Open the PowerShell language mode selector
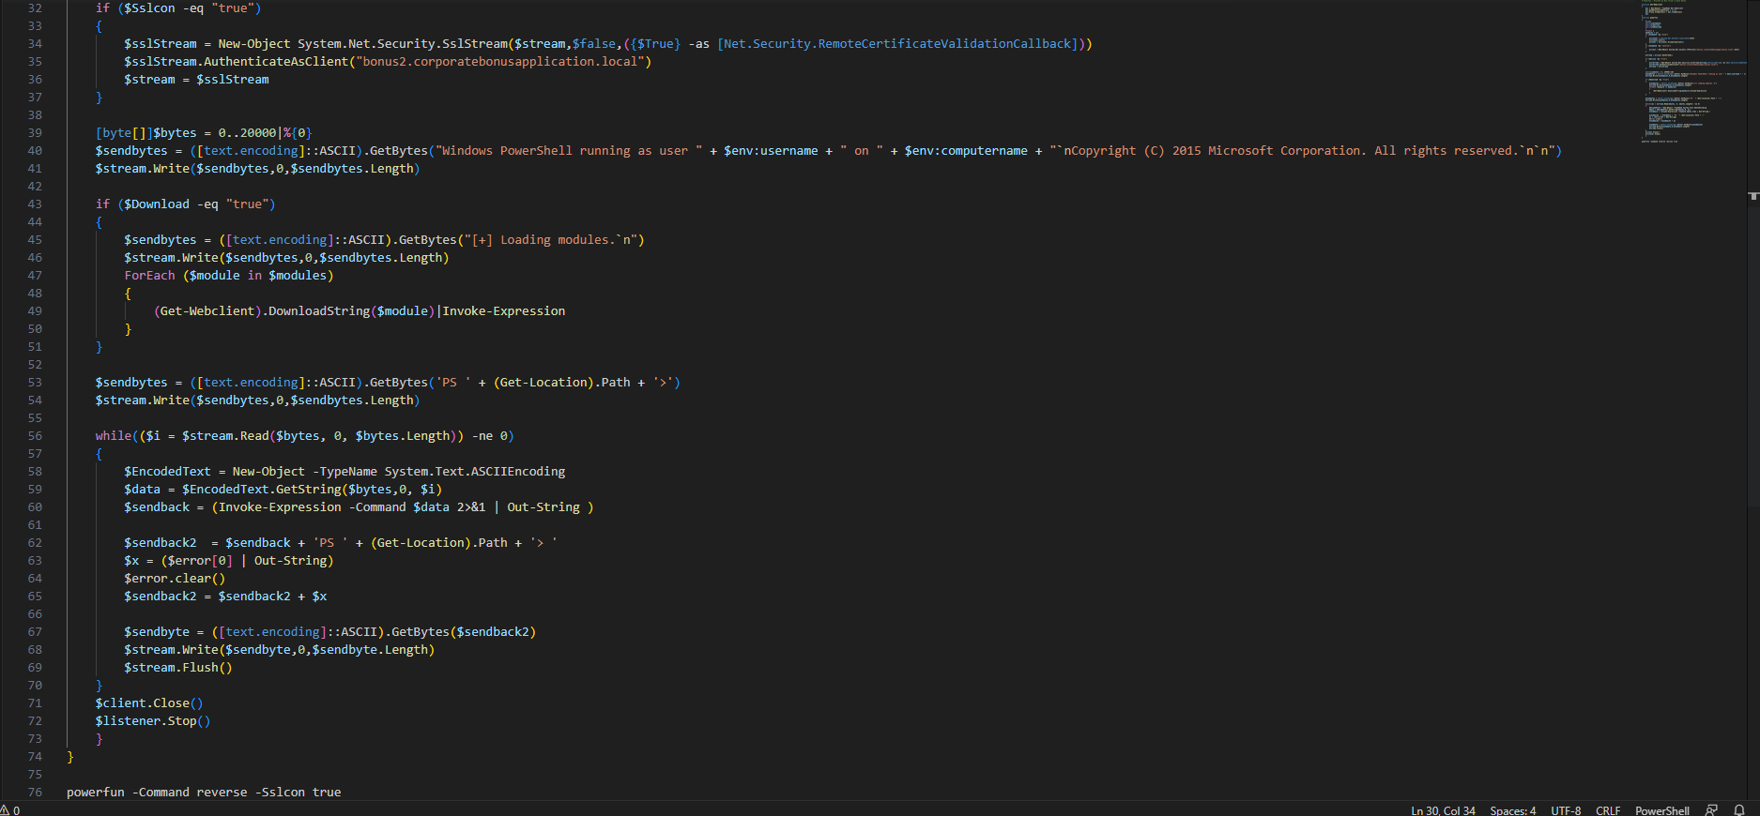The width and height of the screenshot is (1760, 816). click(x=1661, y=810)
